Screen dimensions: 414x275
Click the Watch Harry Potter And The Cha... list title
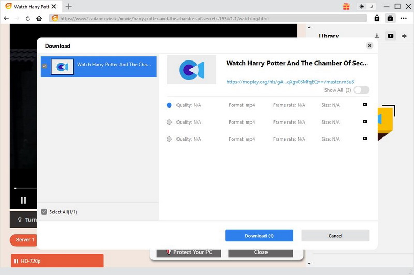(x=114, y=64)
